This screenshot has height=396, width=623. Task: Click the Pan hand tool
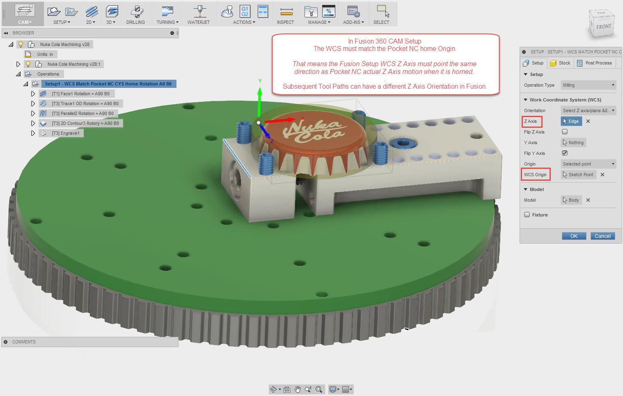tap(298, 389)
